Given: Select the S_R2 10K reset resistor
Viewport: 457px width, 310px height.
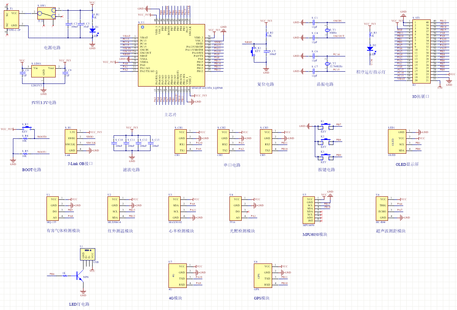Looking at the screenshot, I should (266, 34).
